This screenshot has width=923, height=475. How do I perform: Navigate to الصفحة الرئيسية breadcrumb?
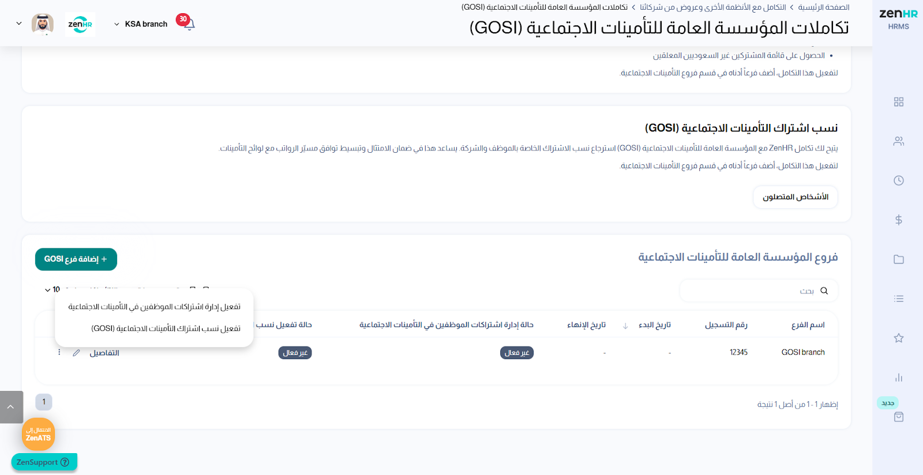pos(824,7)
